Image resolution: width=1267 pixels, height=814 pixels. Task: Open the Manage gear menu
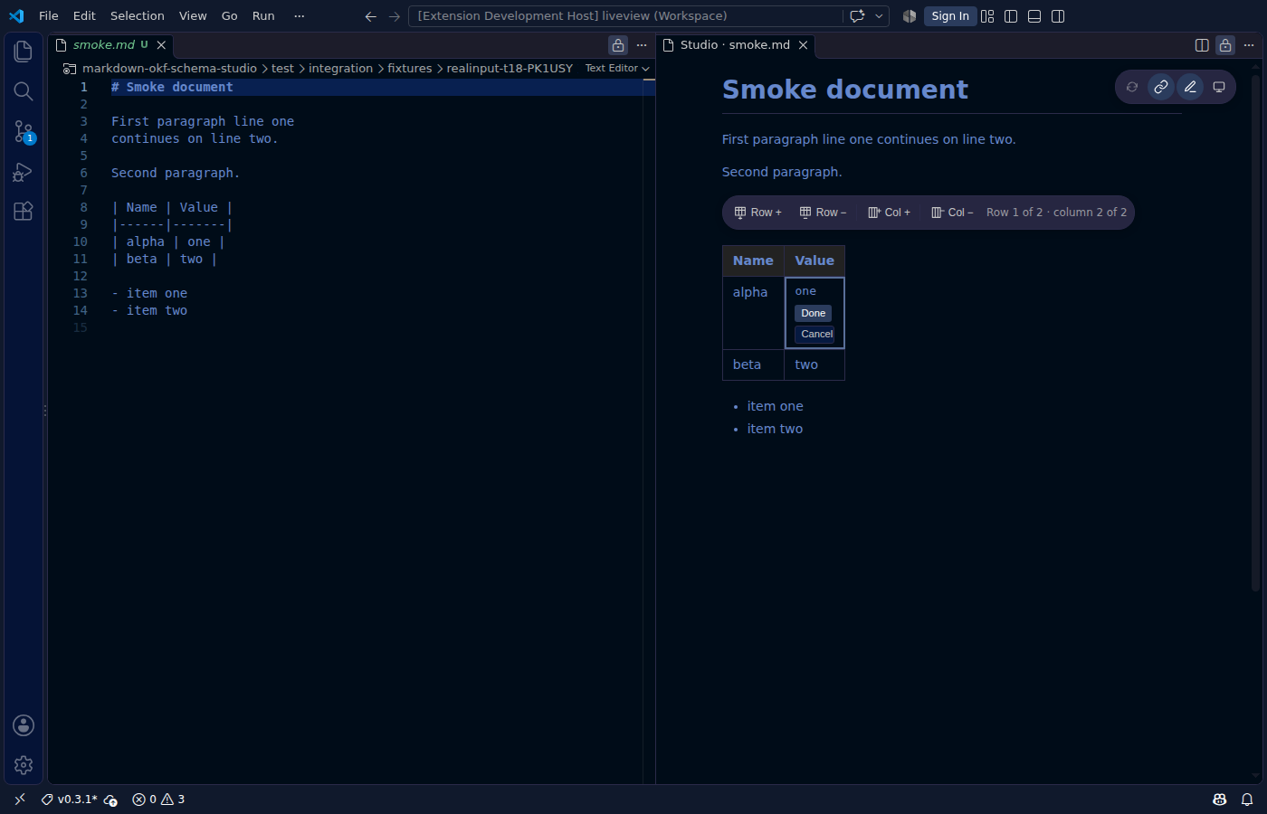[24, 765]
